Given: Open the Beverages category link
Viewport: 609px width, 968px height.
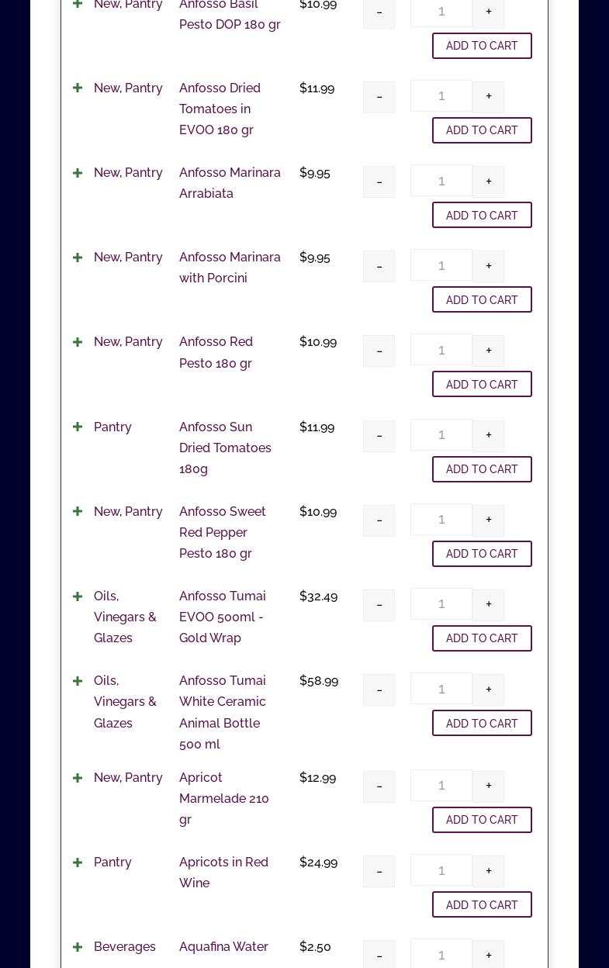Looking at the screenshot, I should click(125, 946).
